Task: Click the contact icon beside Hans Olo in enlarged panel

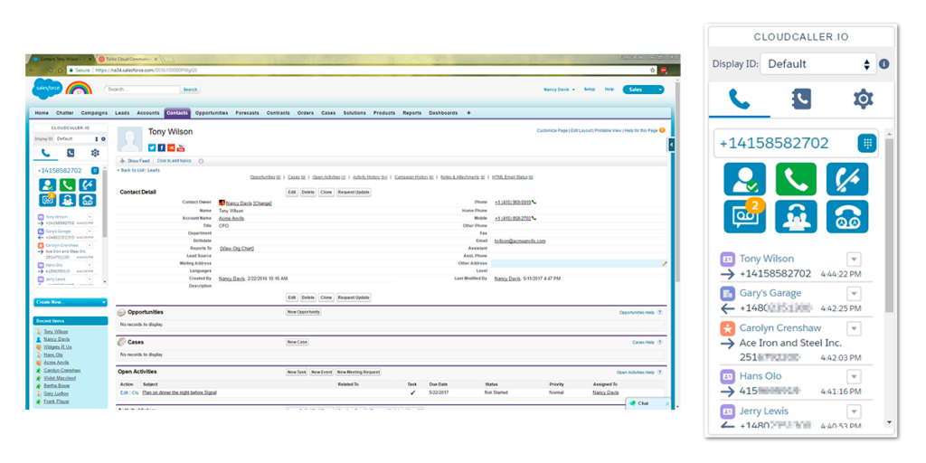Action: coord(728,376)
